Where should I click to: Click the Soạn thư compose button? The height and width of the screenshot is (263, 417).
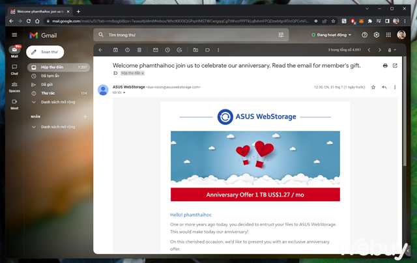point(46,51)
